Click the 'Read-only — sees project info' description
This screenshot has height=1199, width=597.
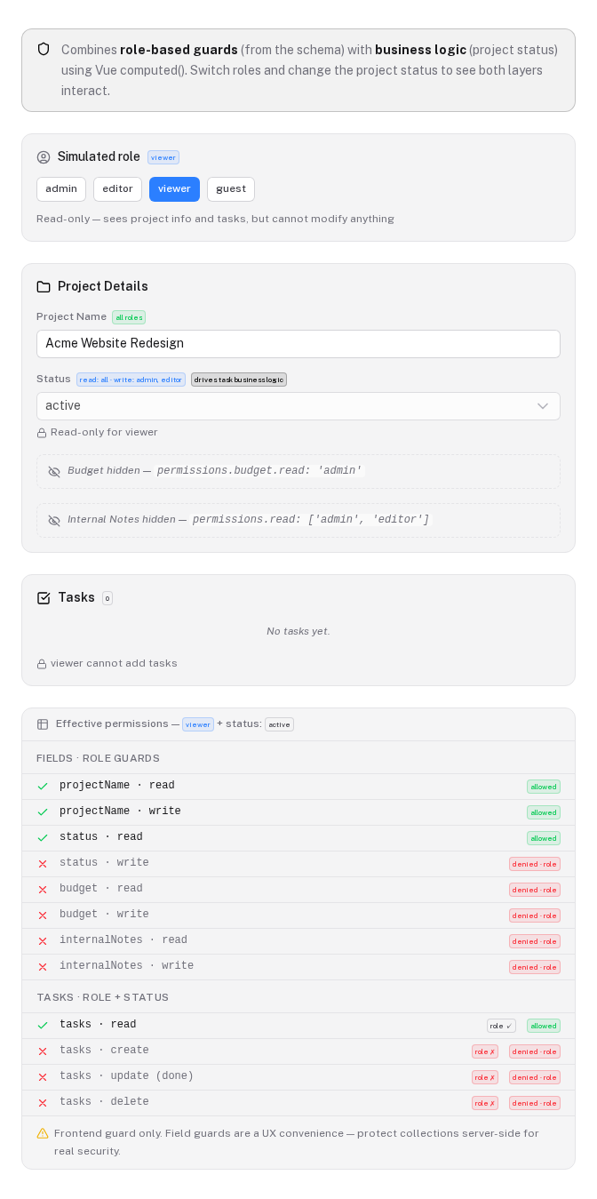point(215,220)
